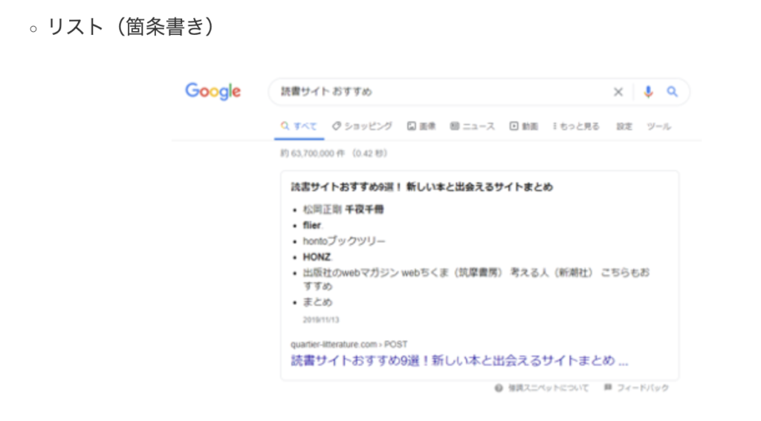Viewport: 761px width, 421px height.
Task: Open the ニュース tab
Action: (472, 126)
